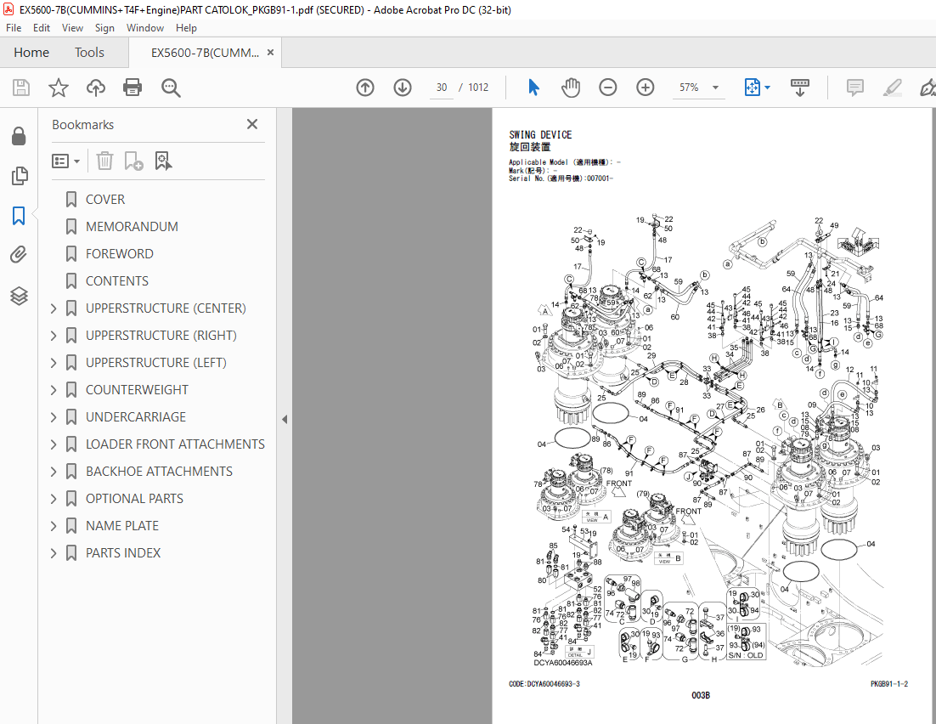Switch to the Tools tab
The height and width of the screenshot is (724, 936).
pyautogui.click(x=89, y=53)
